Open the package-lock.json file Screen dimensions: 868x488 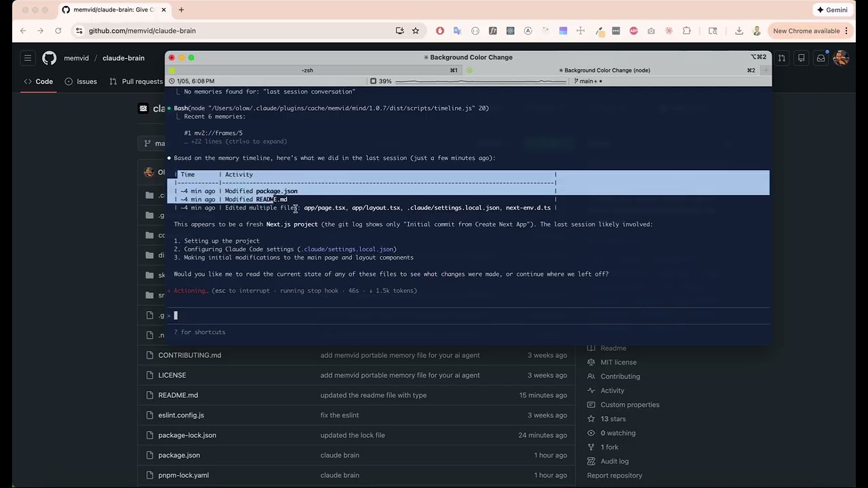(x=187, y=435)
